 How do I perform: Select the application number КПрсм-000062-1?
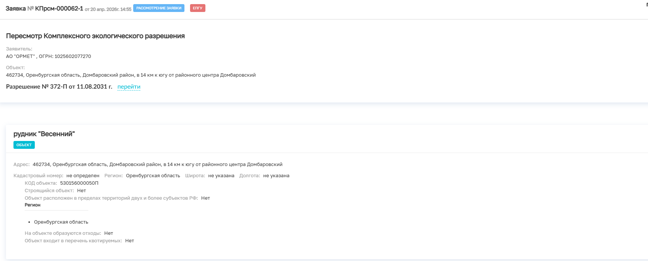[59, 8]
